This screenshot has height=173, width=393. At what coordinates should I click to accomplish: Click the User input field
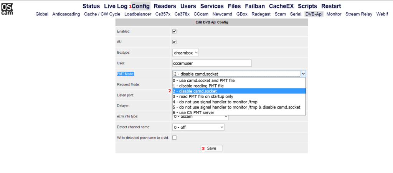(212, 63)
